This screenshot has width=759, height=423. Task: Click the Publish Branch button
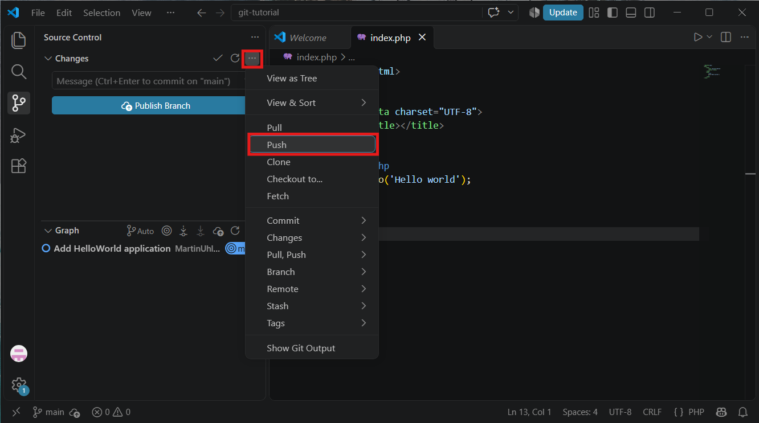tap(149, 106)
